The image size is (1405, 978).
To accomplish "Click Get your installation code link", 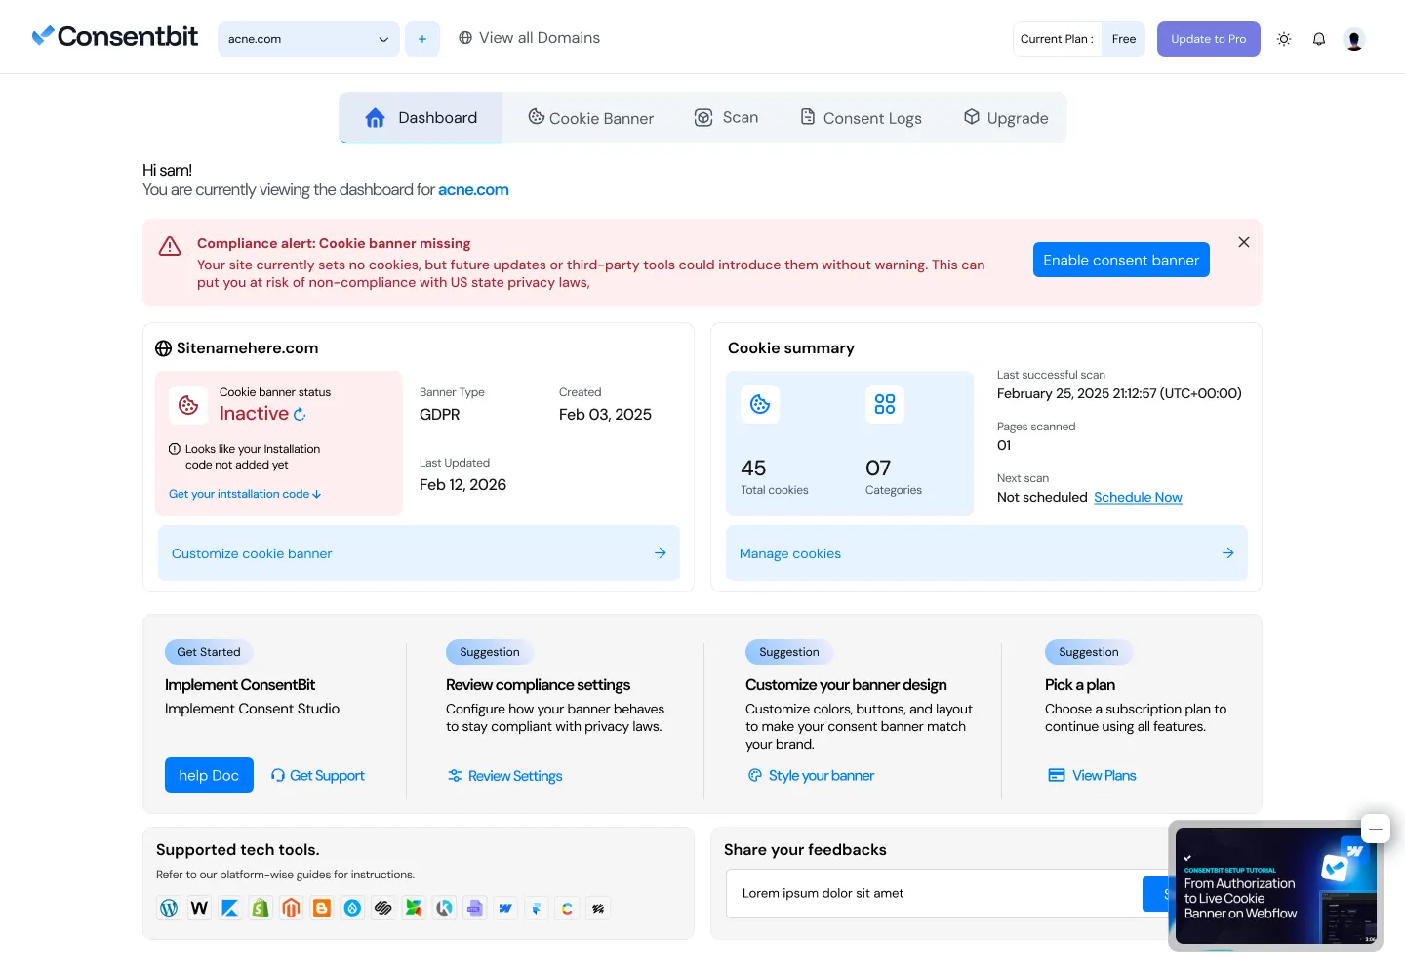I will point(245,494).
